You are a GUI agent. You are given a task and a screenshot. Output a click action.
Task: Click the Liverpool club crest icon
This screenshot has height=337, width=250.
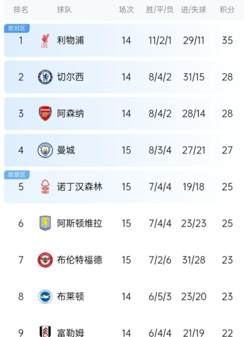point(45,41)
